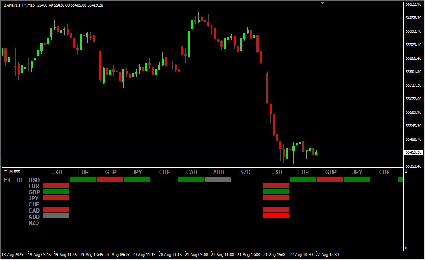Click the green bar under right-matrix EUR header
This screenshot has width=425, height=260.
303,179
